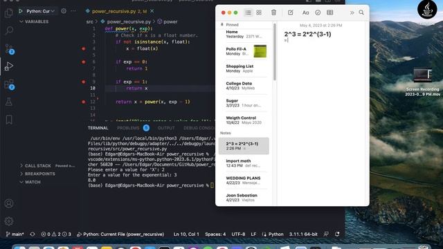This screenshot has height=249, width=443.
Task: Add a checklist in Notes
Action: [318, 12]
